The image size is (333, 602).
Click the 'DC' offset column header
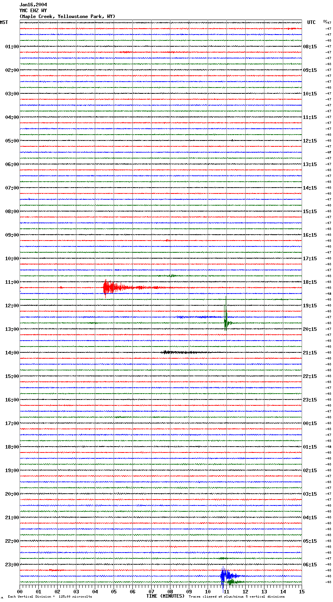click(x=325, y=21)
